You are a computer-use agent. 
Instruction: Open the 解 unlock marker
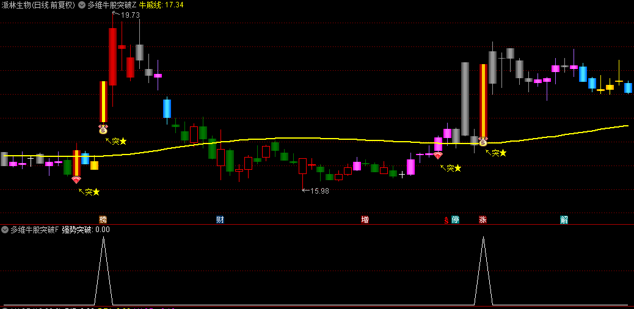tap(564, 220)
